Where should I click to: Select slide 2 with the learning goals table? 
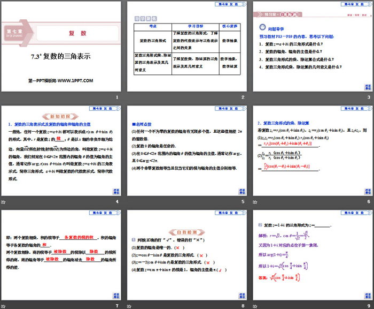tap(187, 47)
